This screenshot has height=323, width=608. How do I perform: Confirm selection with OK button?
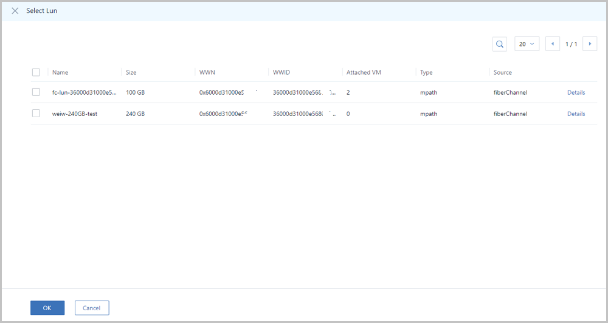47,308
